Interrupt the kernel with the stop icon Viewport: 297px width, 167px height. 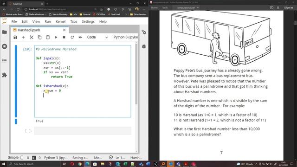click(x=64, y=37)
